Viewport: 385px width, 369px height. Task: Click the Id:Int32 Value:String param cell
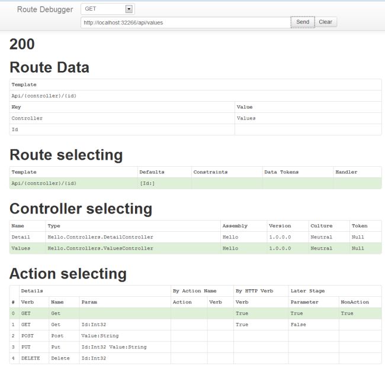pyautogui.click(x=125, y=347)
